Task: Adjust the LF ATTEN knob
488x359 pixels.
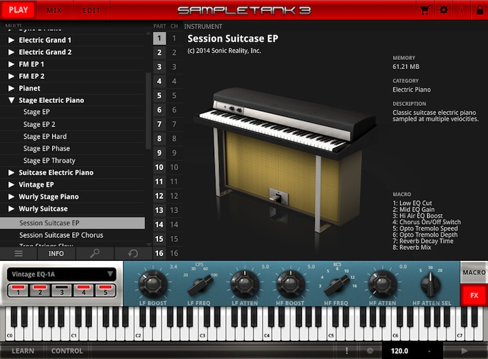Action: [245, 284]
